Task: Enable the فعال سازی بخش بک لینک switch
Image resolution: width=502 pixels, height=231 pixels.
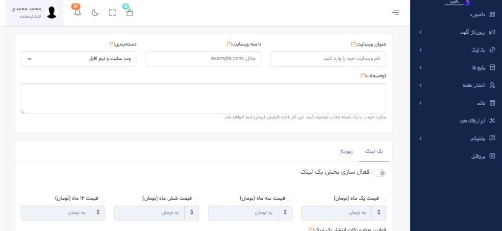Action: pyautogui.click(x=379, y=173)
